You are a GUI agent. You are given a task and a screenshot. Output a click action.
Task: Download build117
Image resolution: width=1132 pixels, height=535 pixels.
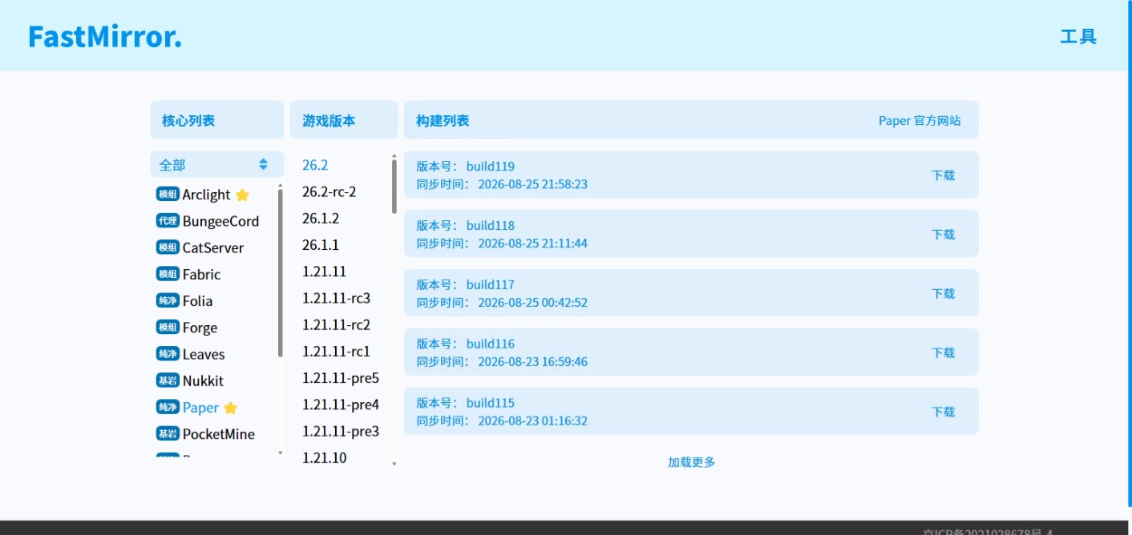(943, 293)
